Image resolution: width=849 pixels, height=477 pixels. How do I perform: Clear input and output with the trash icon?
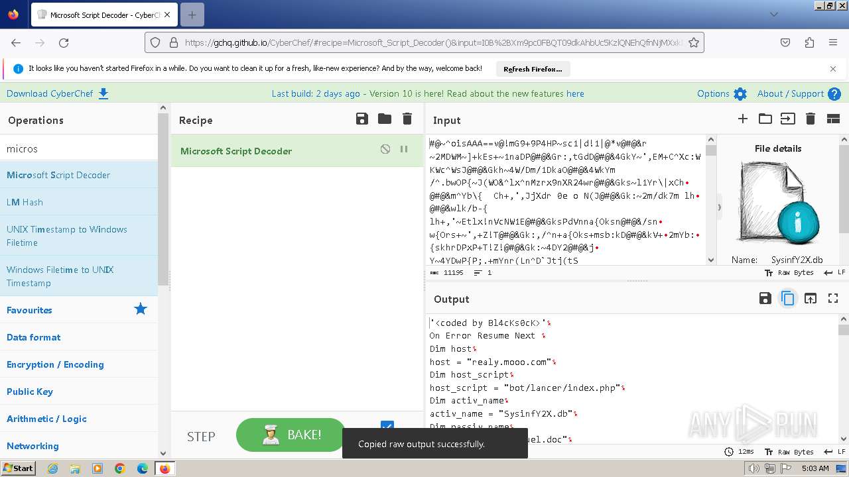(811, 119)
